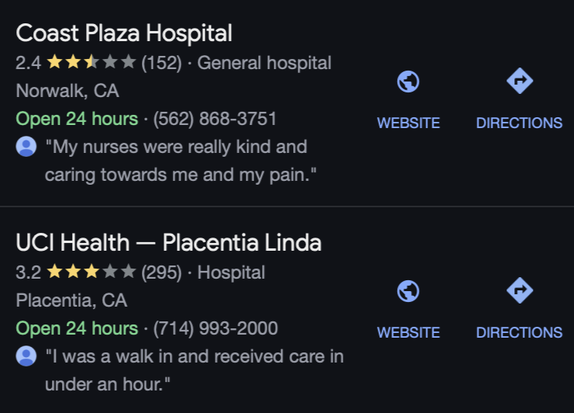This screenshot has width=574, height=413.
Task: View the (152) reviews count
Action: coord(161,63)
